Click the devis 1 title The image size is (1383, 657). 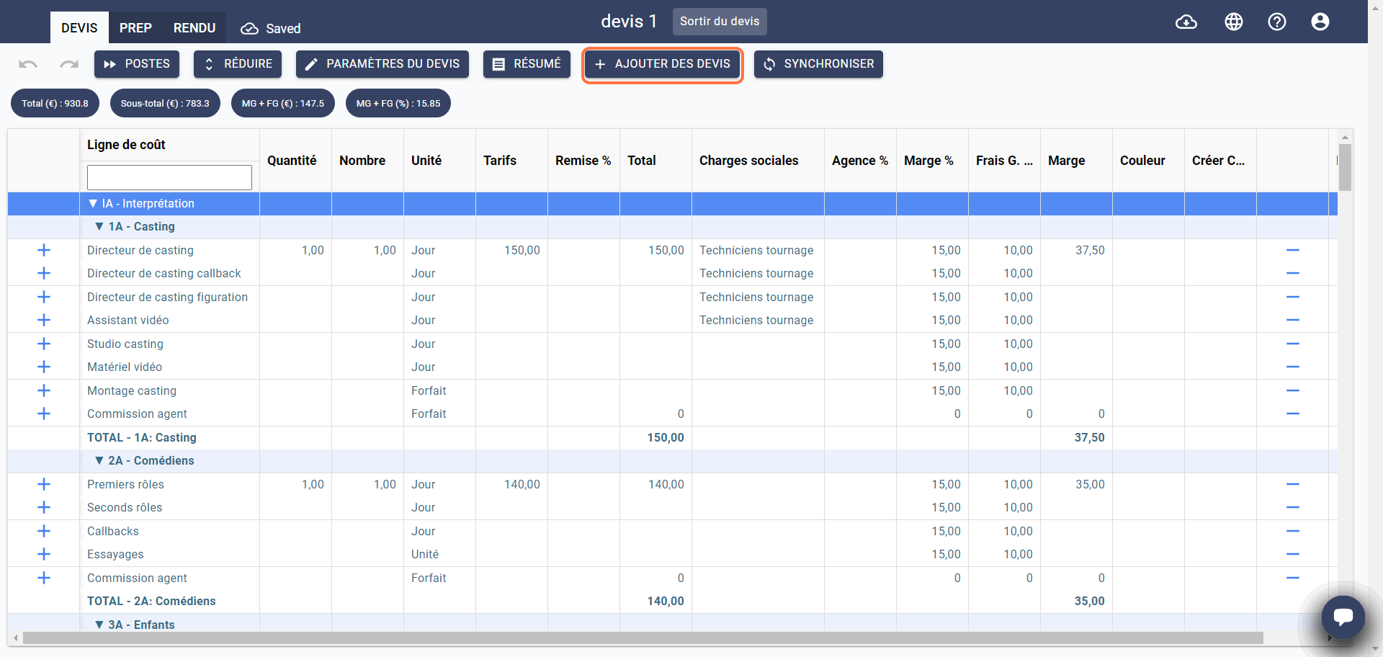(x=629, y=22)
